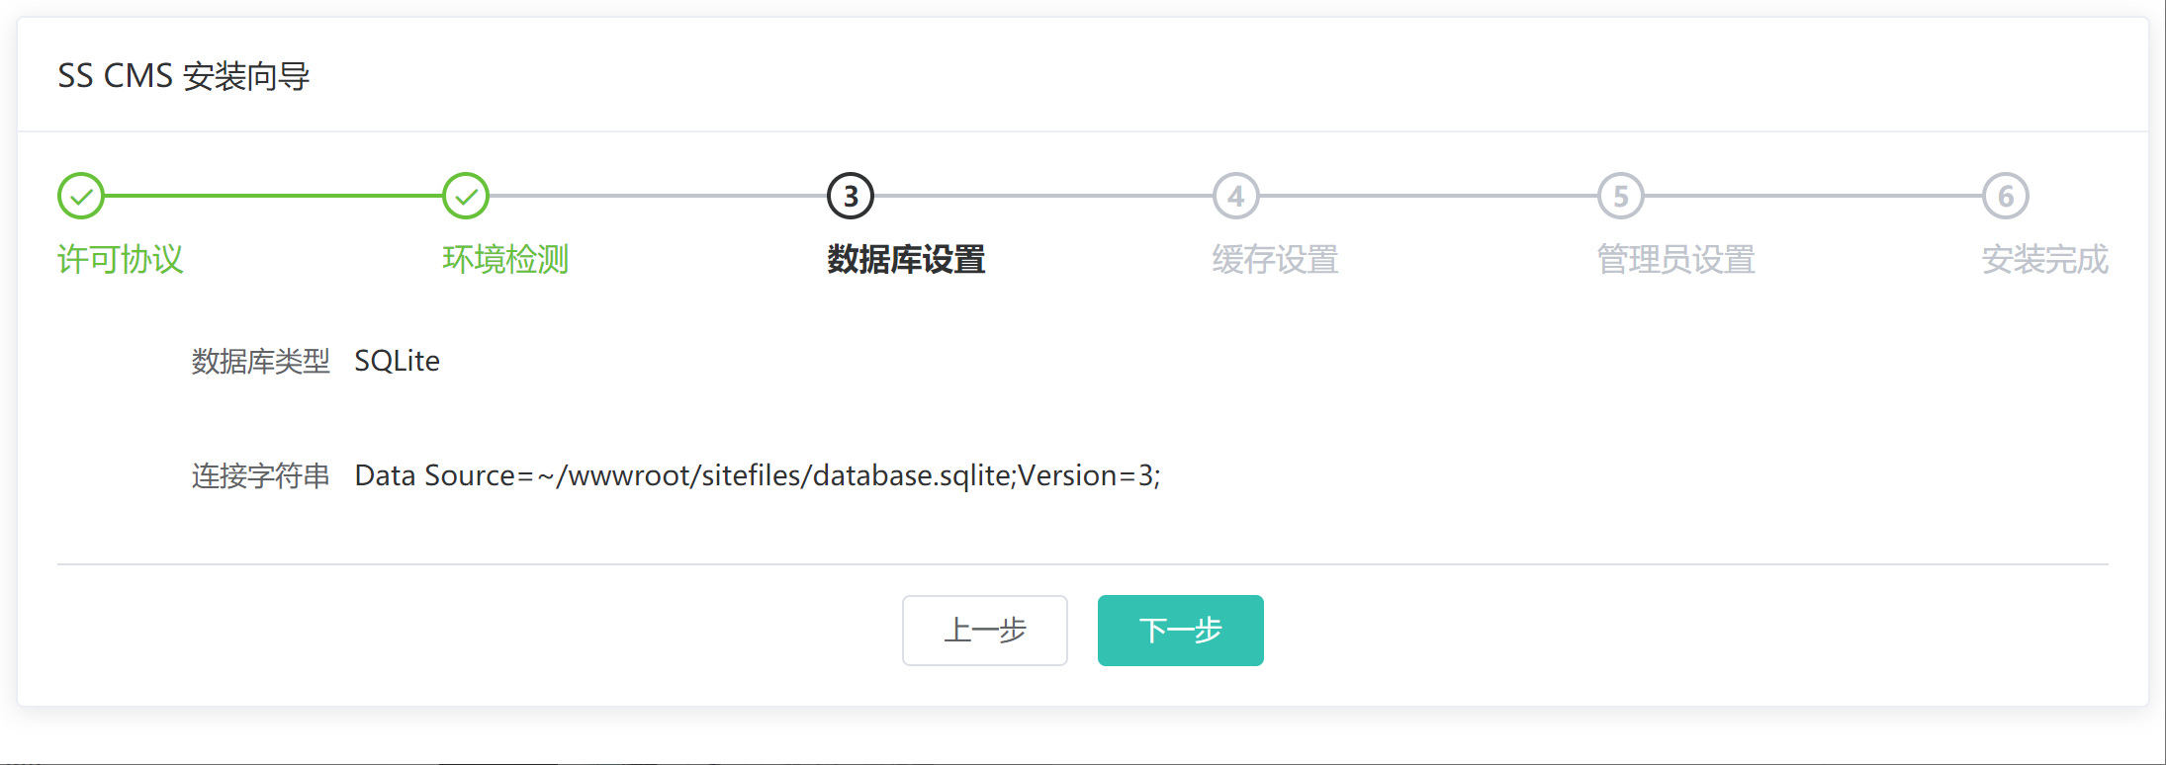Viewport: 2166px width, 765px height.
Task: Go back with the 上一步 button
Action: point(984,631)
